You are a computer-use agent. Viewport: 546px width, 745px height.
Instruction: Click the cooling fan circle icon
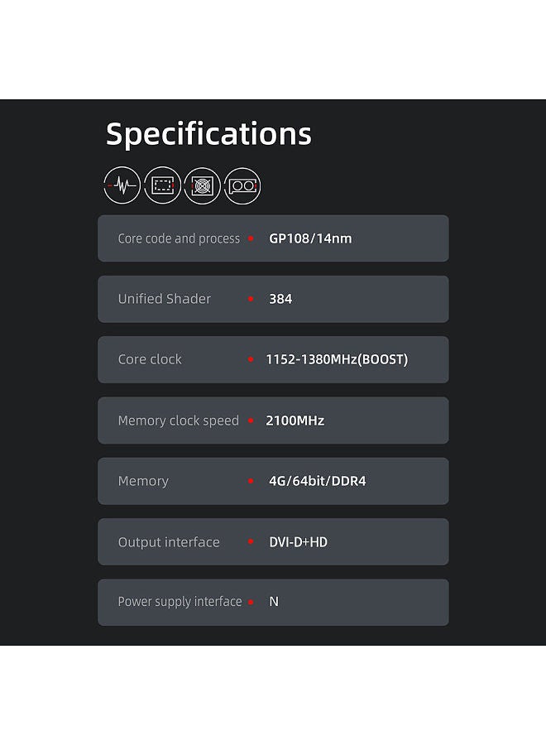pyautogui.click(x=202, y=185)
